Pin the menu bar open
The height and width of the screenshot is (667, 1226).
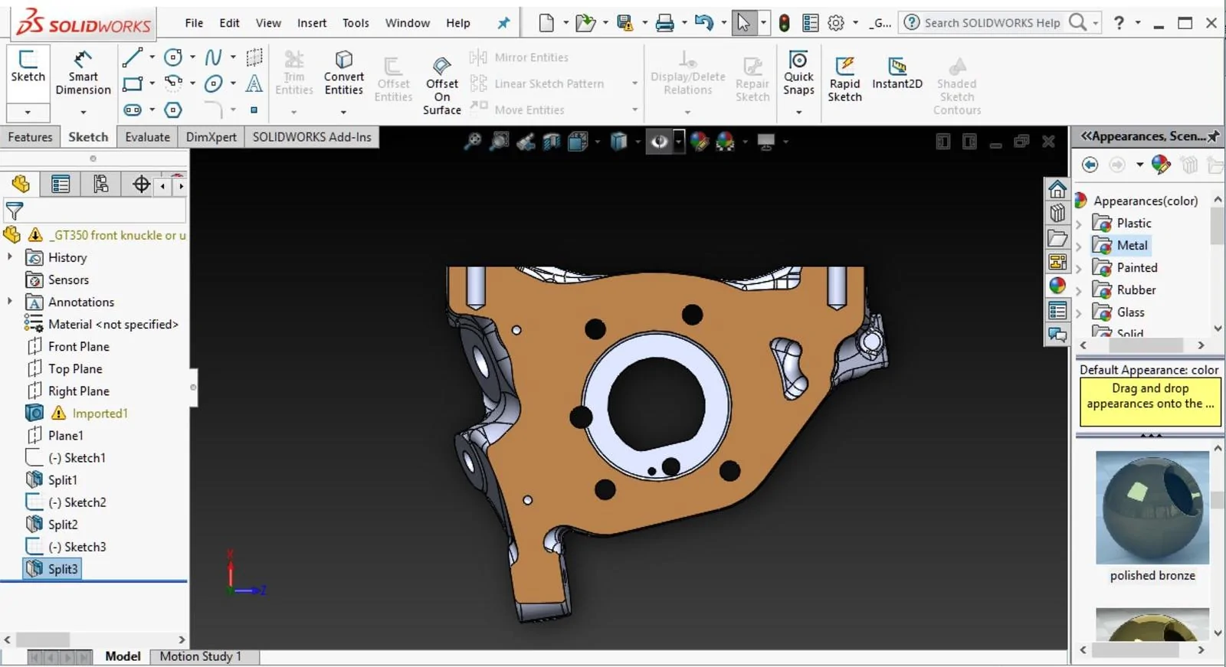(x=503, y=23)
